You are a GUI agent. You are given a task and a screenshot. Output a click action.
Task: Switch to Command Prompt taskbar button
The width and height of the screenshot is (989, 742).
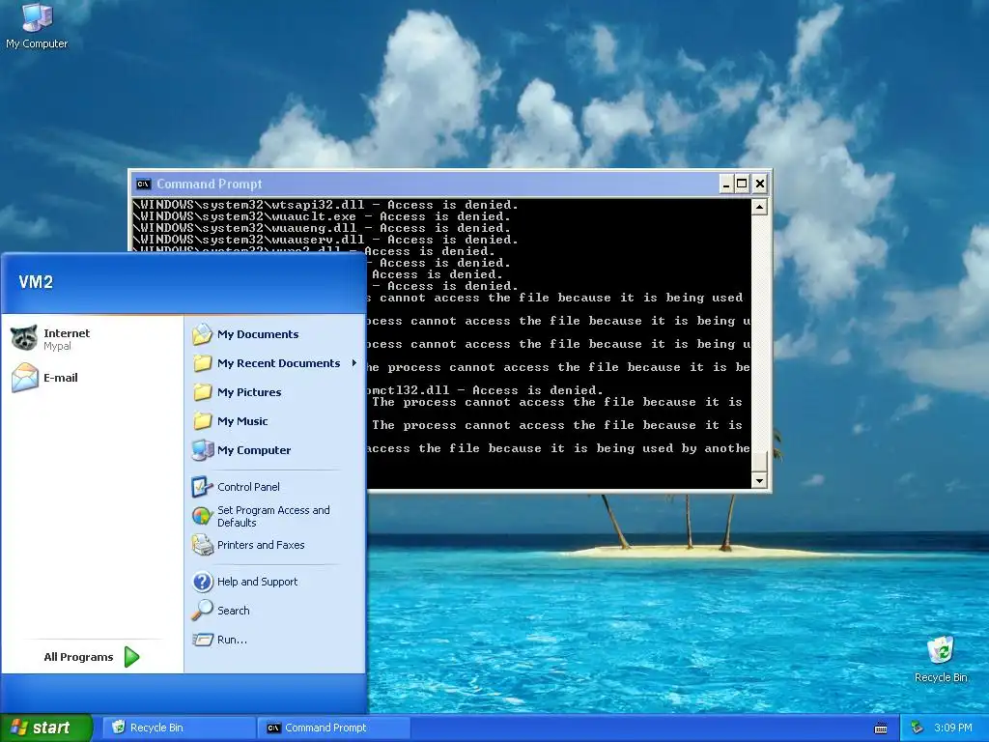point(334,728)
